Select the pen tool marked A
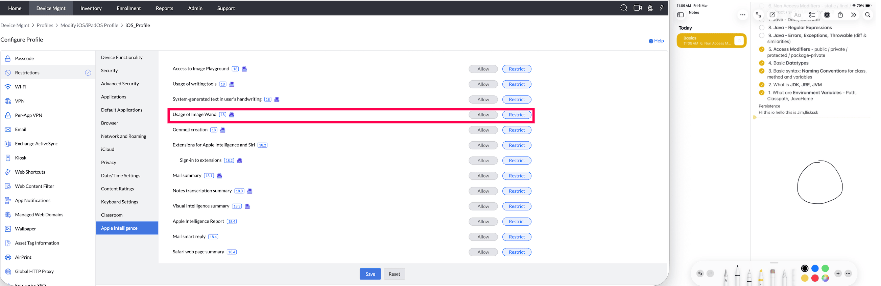The image size is (881, 286). pyautogui.click(x=725, y=277)
